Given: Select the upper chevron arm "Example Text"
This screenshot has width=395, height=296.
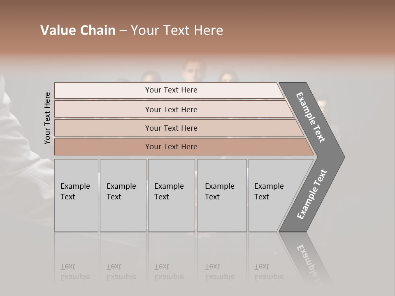Looking at the screenshot, I should point(310,117).
